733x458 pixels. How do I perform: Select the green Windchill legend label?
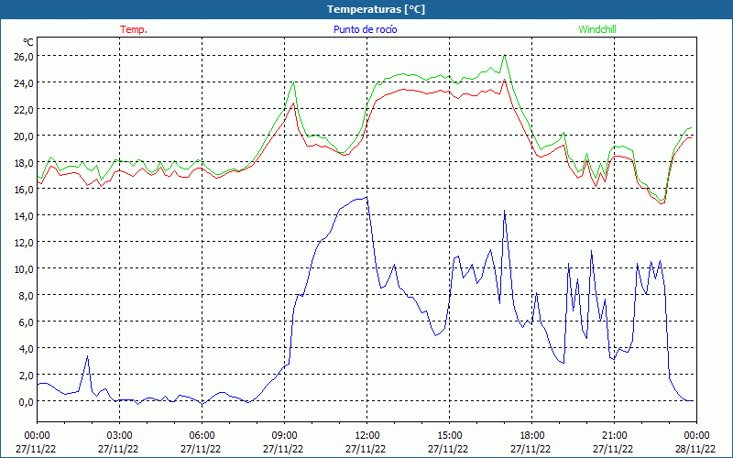coord(597,29)
